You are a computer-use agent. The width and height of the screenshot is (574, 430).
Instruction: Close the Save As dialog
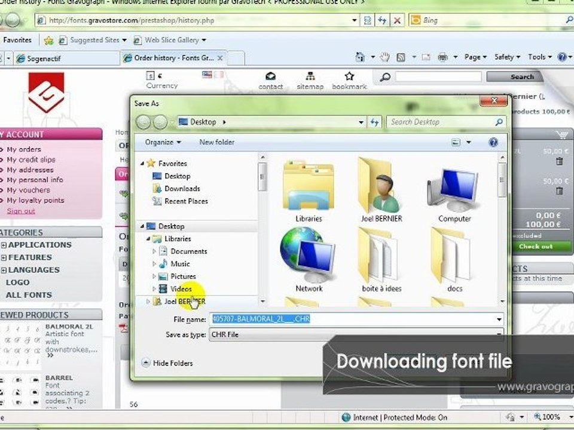pyautogui.click(x=493, y=100)
